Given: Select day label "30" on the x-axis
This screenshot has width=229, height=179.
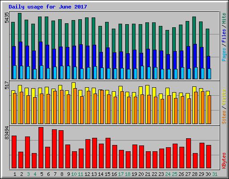Looking at the screenshot, I should (x=208, y=174).
